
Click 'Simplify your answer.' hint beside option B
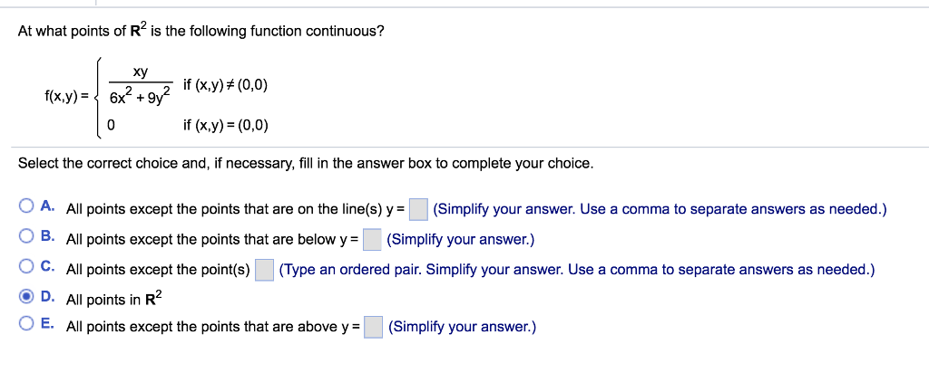460,240
